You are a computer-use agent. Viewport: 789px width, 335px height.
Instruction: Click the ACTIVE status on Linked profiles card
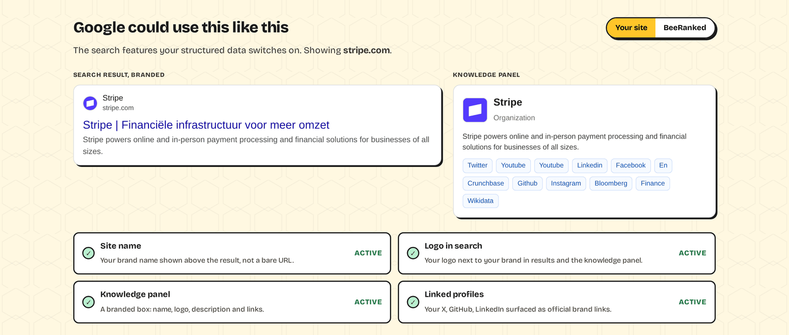click(693, 302)
